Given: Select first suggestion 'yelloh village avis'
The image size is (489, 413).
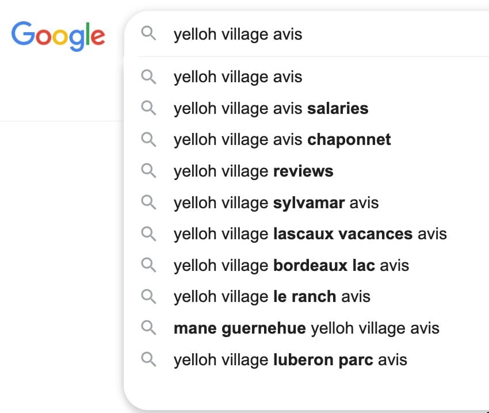Looking at the screenshot, I should 238,77.
